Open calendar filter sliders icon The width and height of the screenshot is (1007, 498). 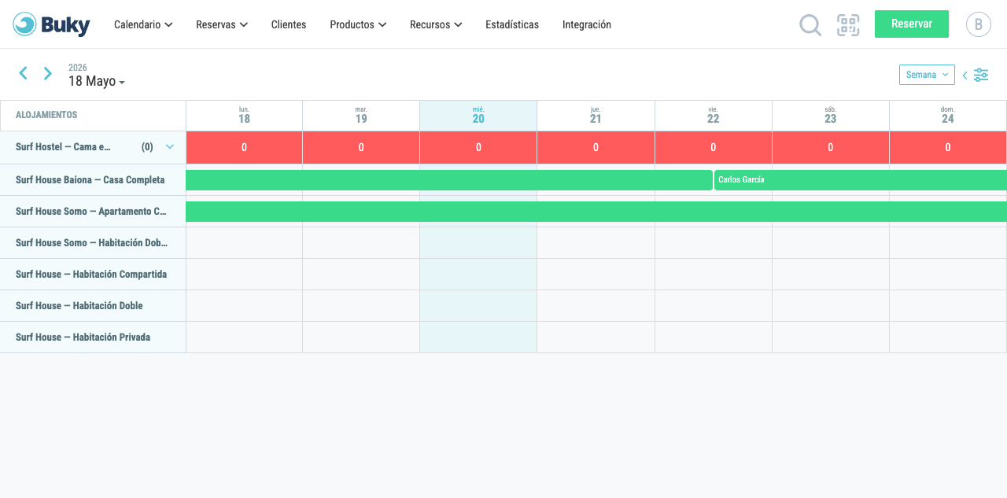tap(981, 75)
